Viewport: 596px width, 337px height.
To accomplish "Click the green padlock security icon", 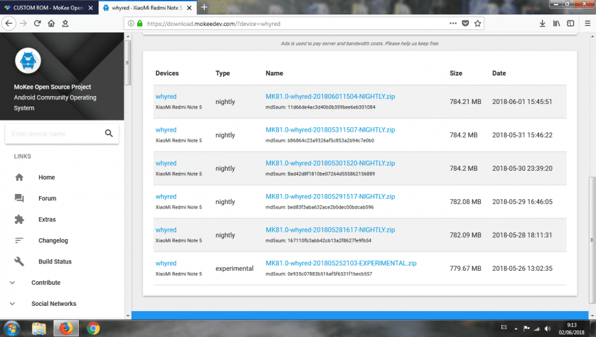I will pos(140,24).
